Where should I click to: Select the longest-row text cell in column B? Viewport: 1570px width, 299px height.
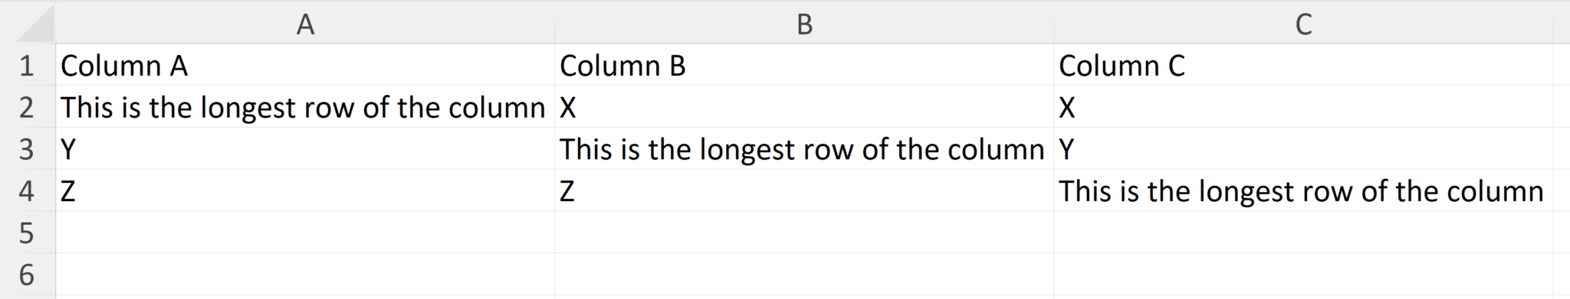[804, 148]
